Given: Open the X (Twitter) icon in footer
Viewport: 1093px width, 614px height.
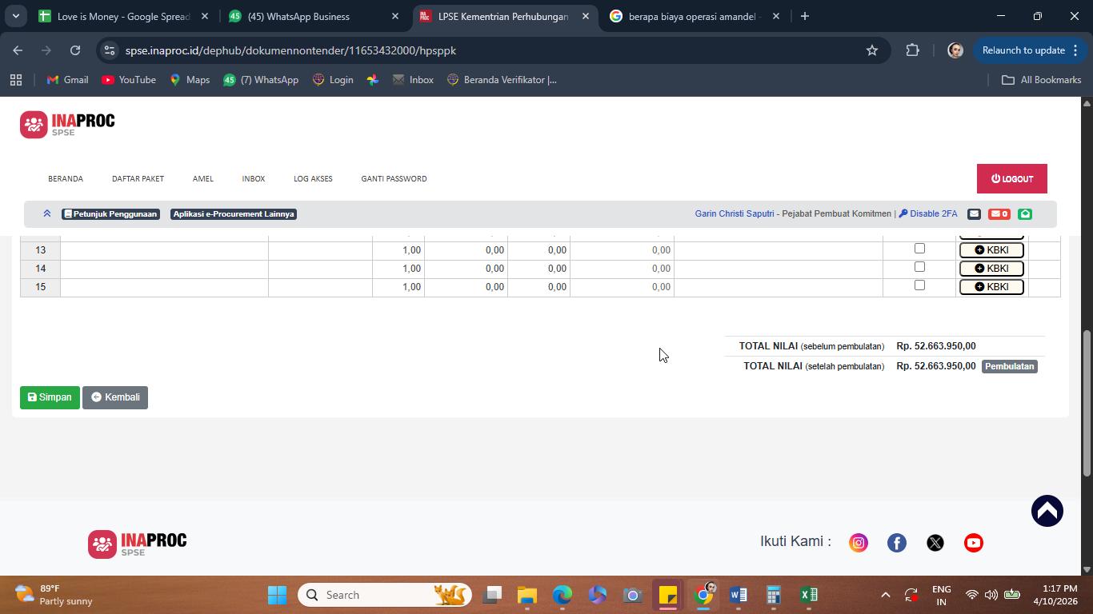Looking at the screenshot, I should (x=935, y=543).
